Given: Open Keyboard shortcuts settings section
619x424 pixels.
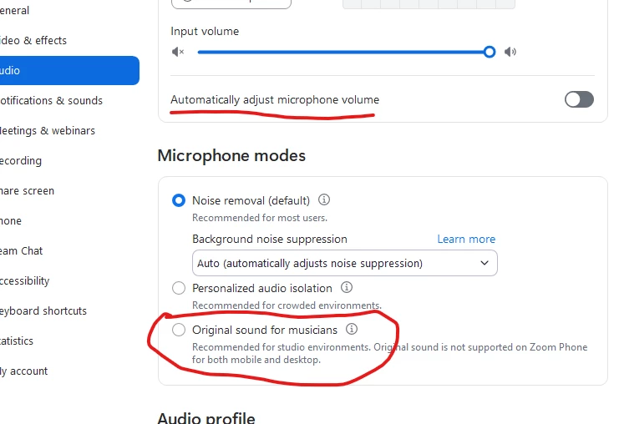Looking at the screenshot, I should (x=43, y=310).
